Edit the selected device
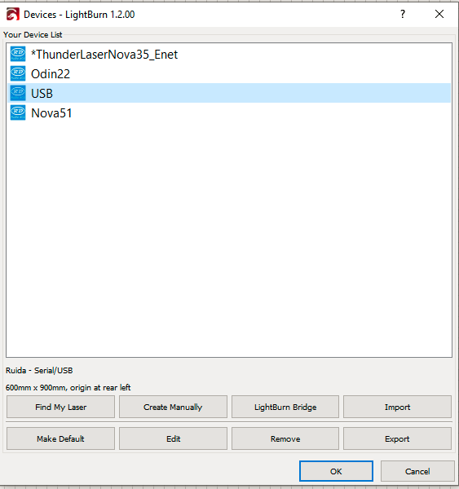 click(x=173, y=438)
